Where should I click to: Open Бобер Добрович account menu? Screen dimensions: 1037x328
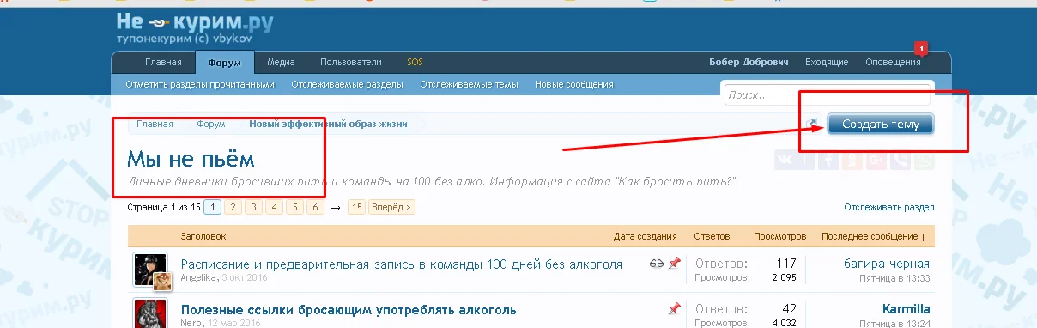point(749,62)
